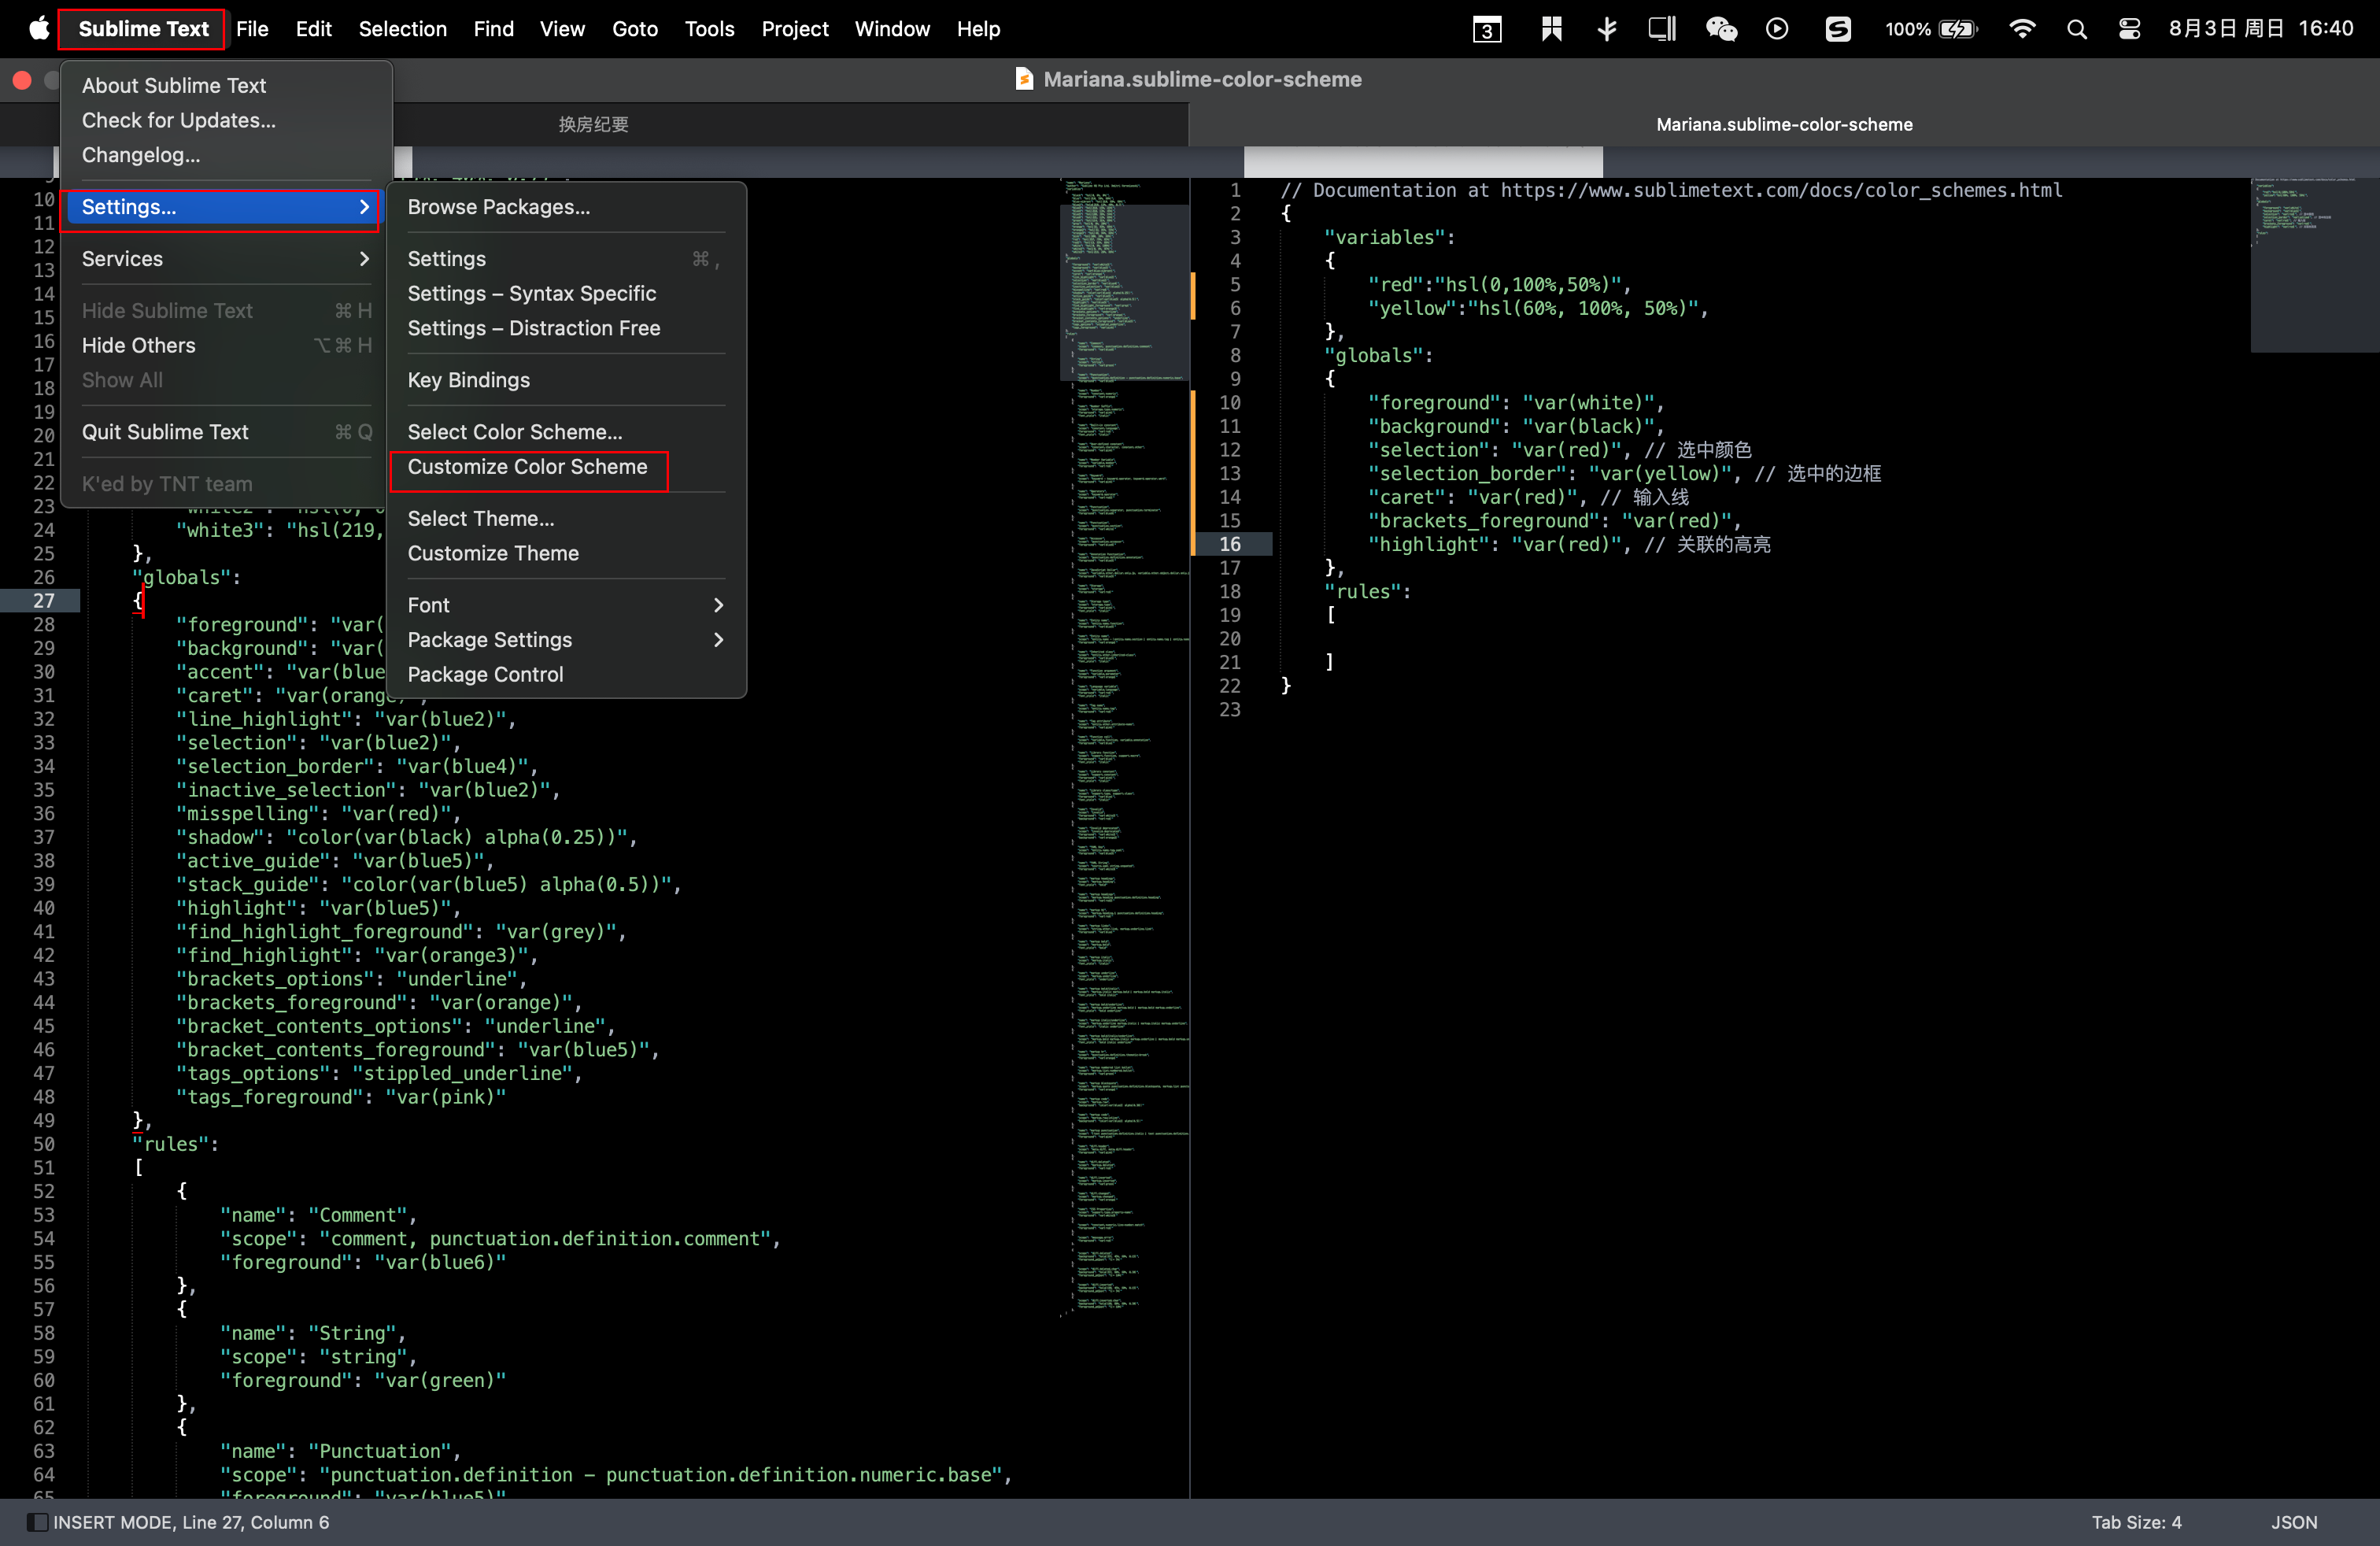Expand the Settings… submenu arrow
Image resolution: width=2380 pixels, height=1546 pixels.
[364, 207]
